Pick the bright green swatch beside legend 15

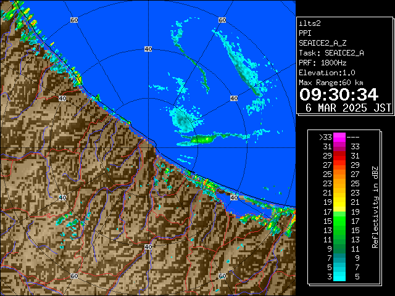click(339, 221)
